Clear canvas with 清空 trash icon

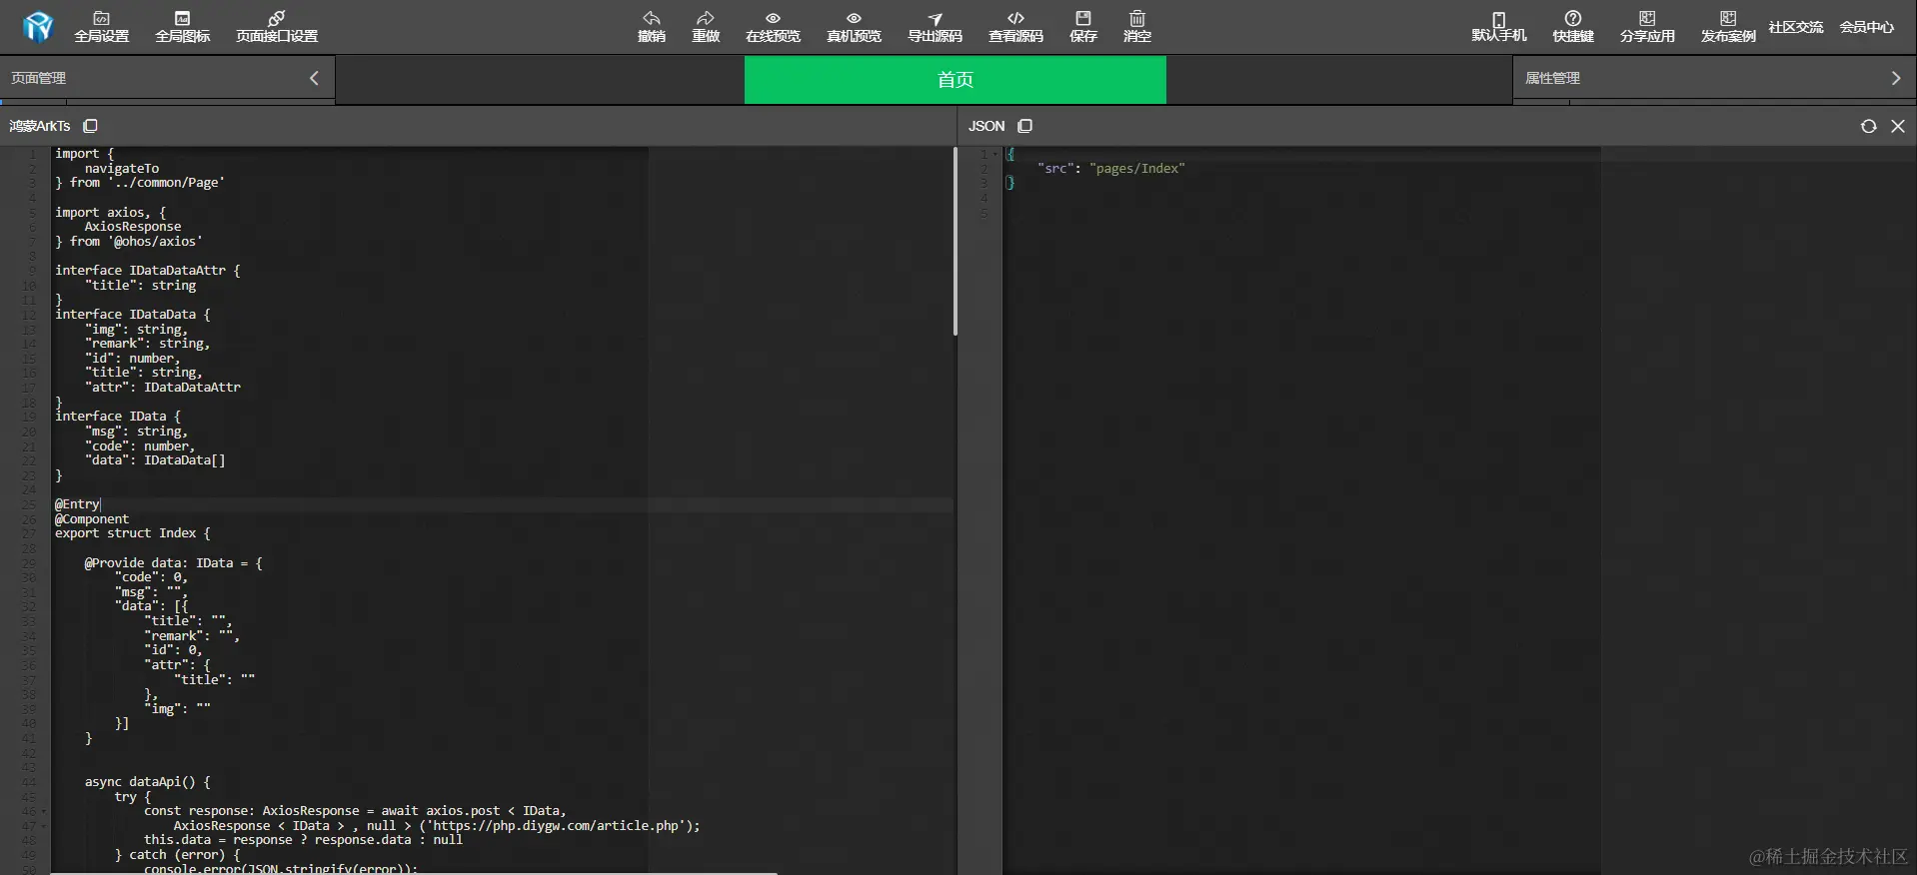point(1137,27)
